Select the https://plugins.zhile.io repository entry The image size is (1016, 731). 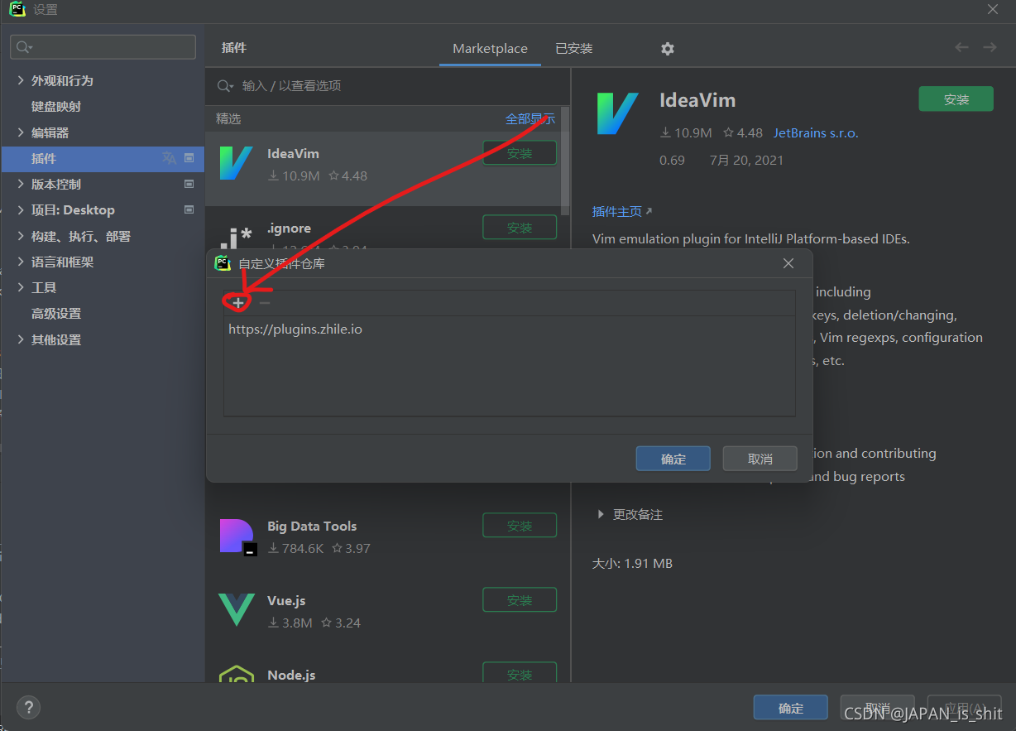295,329
